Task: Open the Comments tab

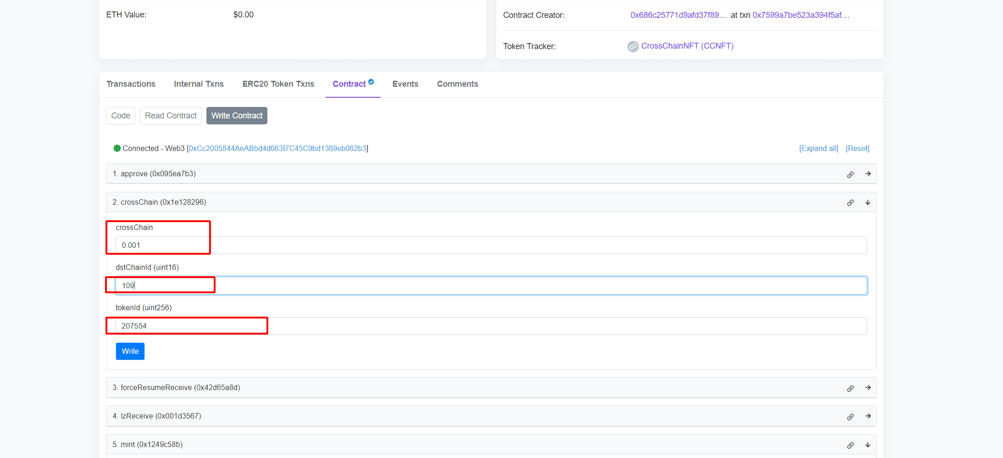Action: (458, 84)
